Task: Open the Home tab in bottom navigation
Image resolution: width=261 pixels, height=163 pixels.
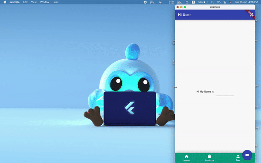Action: coord(187,158)
